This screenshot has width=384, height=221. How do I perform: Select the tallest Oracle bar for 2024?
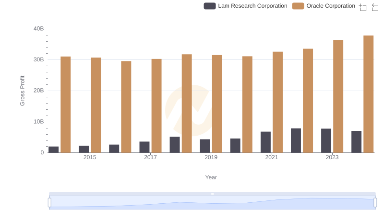click(368, 94)
